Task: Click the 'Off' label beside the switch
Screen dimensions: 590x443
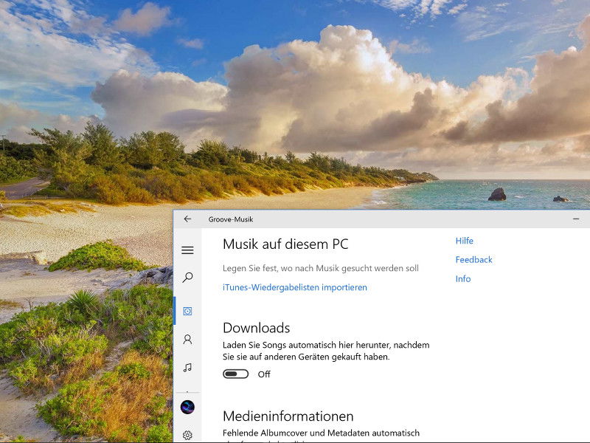Action: pos(264,374)
